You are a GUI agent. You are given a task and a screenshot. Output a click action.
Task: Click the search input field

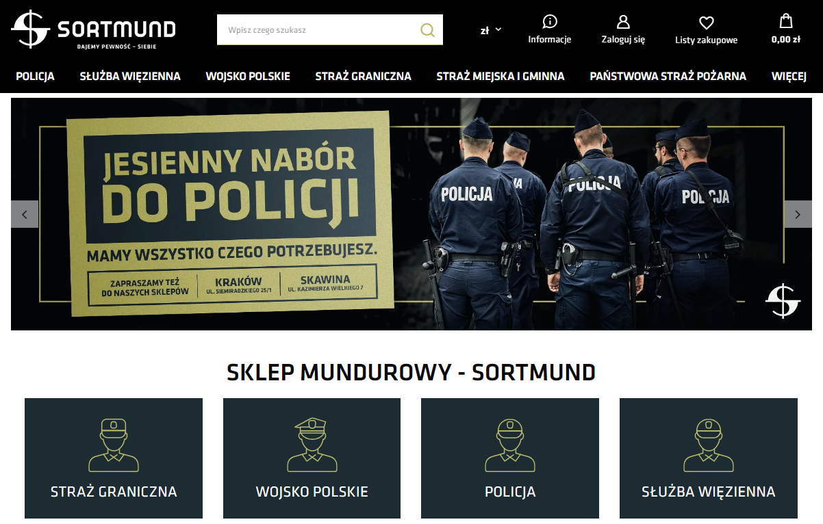click(317, 30)
